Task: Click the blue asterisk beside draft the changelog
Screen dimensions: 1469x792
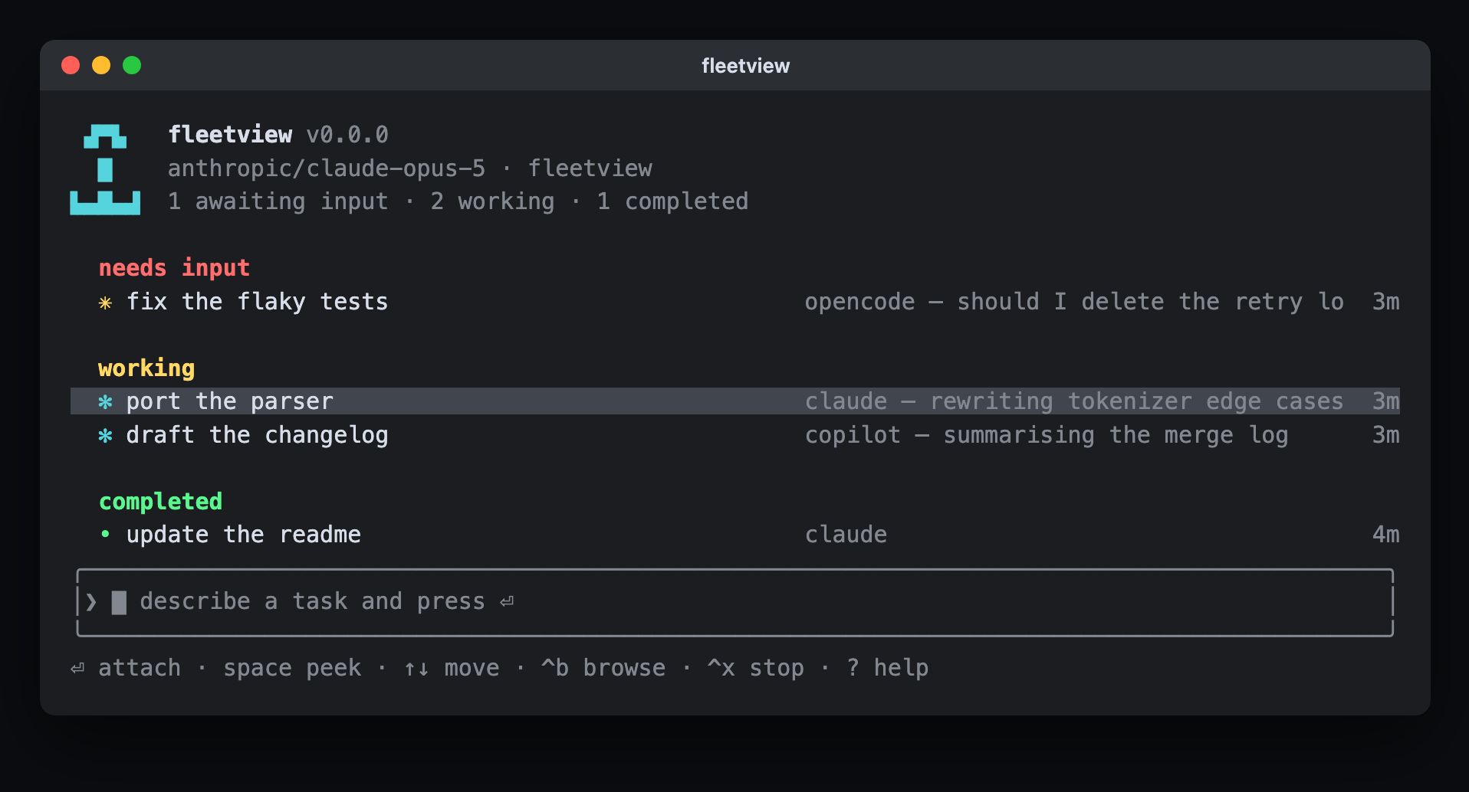Action: pyautogui.click(x=105, y=435)
